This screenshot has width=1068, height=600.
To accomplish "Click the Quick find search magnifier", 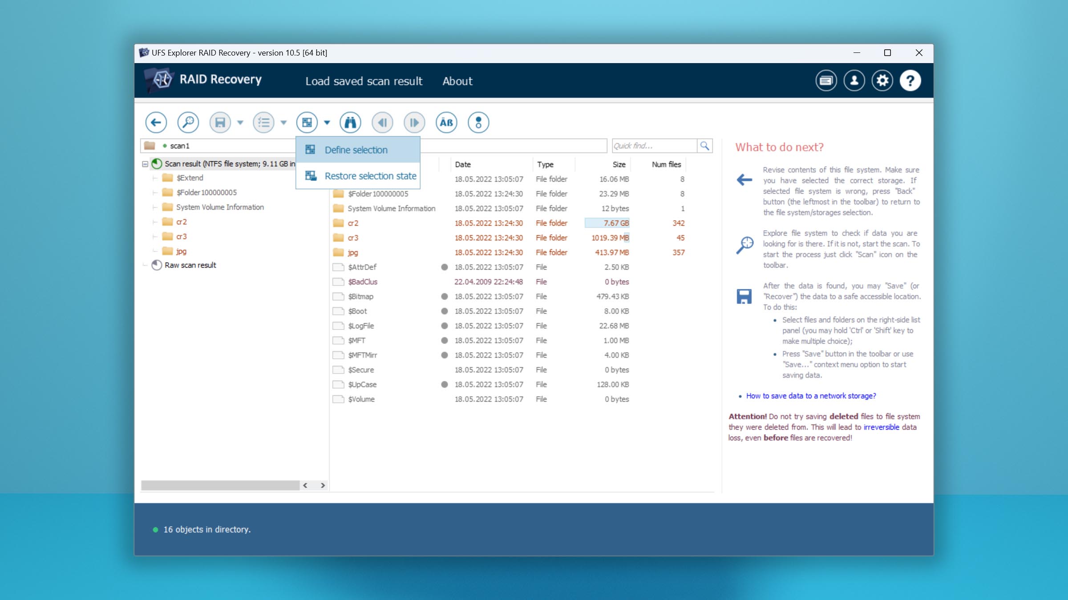I will point(704,146).
